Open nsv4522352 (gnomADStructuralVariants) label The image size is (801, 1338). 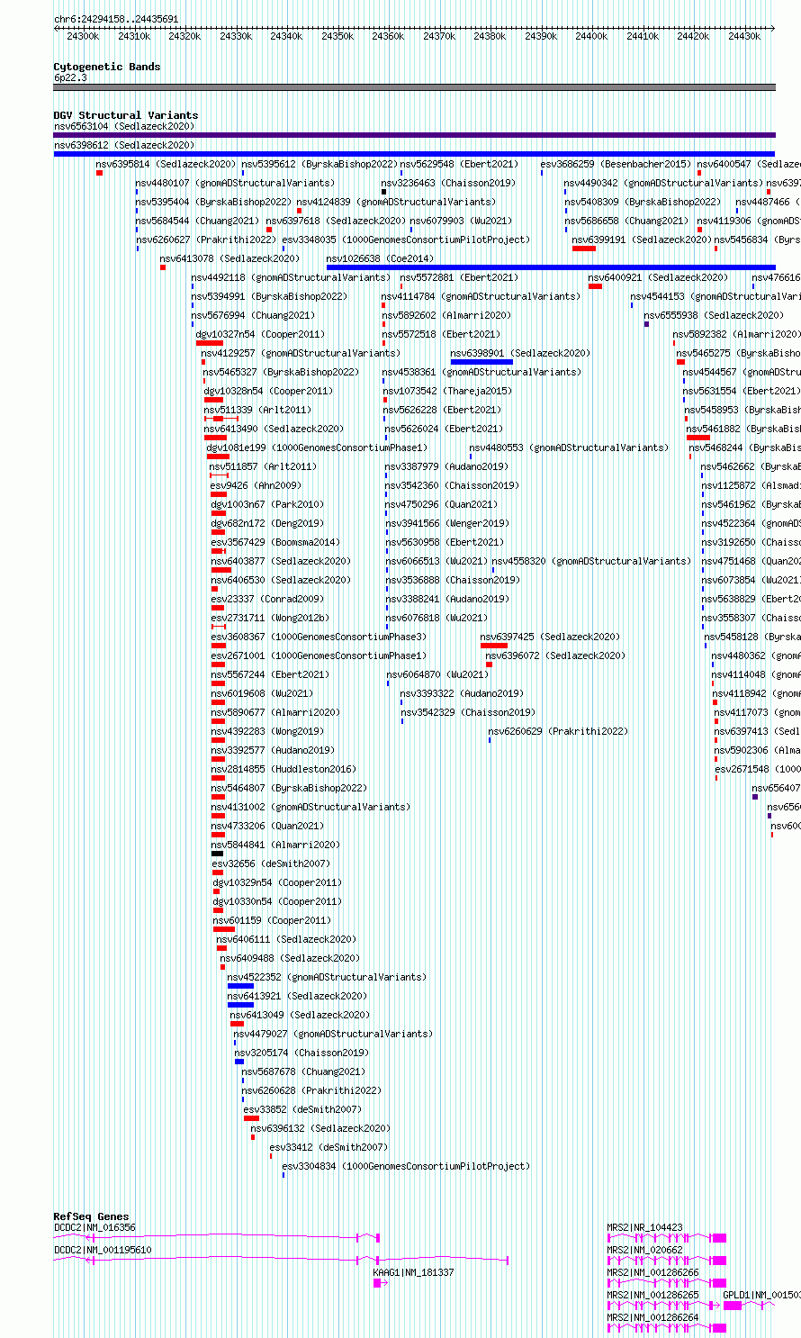click(327, 977)
